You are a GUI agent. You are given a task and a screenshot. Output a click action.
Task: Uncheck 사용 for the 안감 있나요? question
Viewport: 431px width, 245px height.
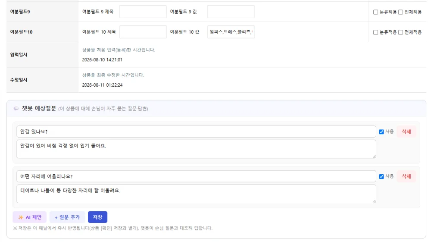point(381,132)
